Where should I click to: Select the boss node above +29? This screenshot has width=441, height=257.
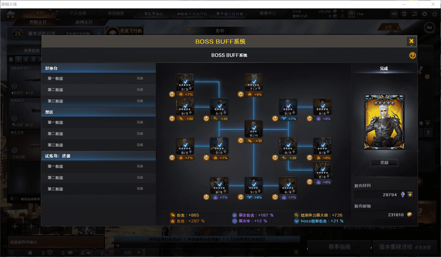pos(288,146)
